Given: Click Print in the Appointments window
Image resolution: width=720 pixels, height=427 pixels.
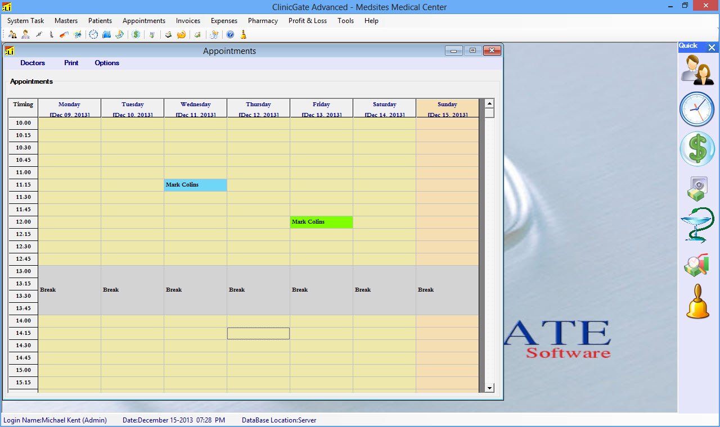Looking at the screenshot, I should 71,63.
